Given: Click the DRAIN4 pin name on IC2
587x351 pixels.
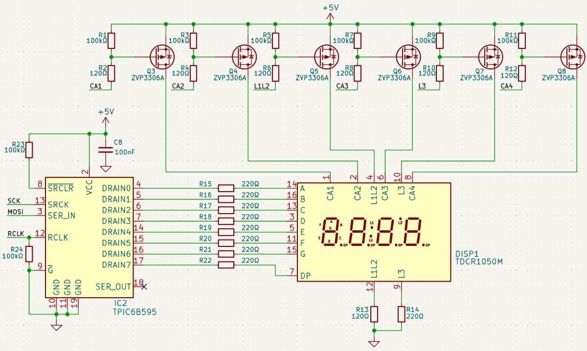Looking at the screenshot, I should (x=116, y=232).
